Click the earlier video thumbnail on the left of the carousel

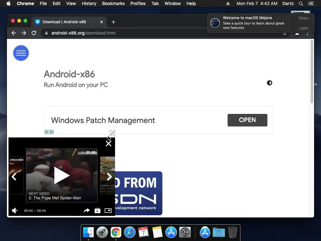16,175
